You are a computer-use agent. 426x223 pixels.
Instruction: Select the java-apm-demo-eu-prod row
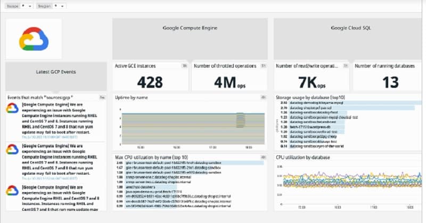point(190,192)
